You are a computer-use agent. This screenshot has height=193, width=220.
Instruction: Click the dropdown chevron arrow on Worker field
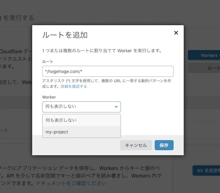coord(116,107)
